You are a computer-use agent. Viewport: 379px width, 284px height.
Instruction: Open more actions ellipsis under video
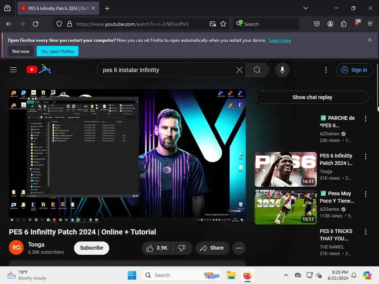click(239, 248)
